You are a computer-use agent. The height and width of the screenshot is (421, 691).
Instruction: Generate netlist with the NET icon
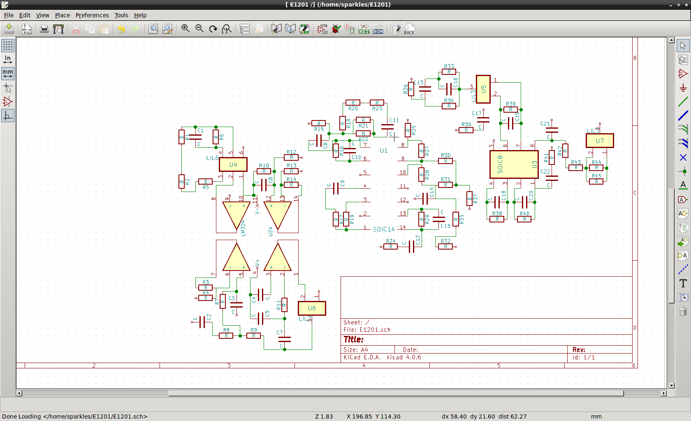point(364,29)
